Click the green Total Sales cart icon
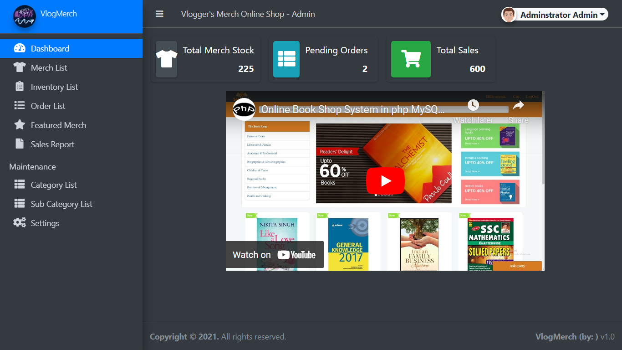 (411, 59)
